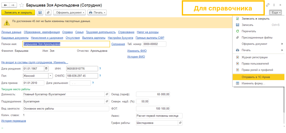Viewport: 286px width, 133px height.
Task: Click the История ФИО link
Action: point(136,57)
